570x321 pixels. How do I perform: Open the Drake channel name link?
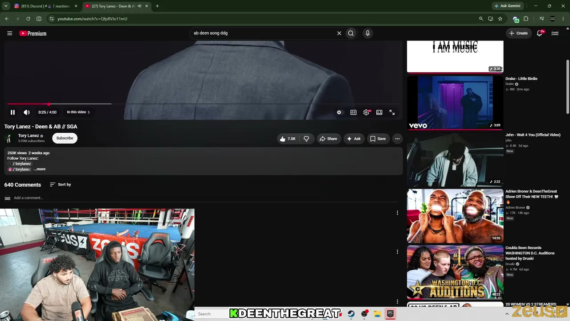click(x=509, y=84)
